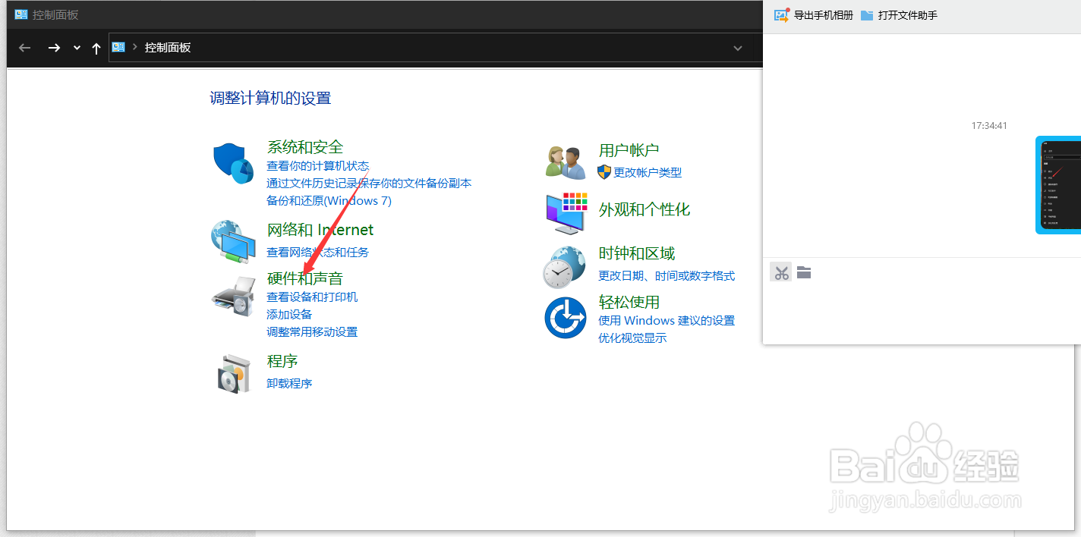
Task: Open the screenshot thumbnail in chat
Action: (1058, 185)
